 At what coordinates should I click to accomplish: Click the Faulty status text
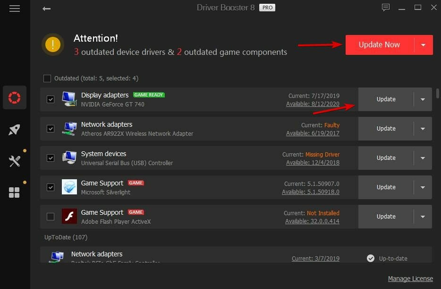332,125
